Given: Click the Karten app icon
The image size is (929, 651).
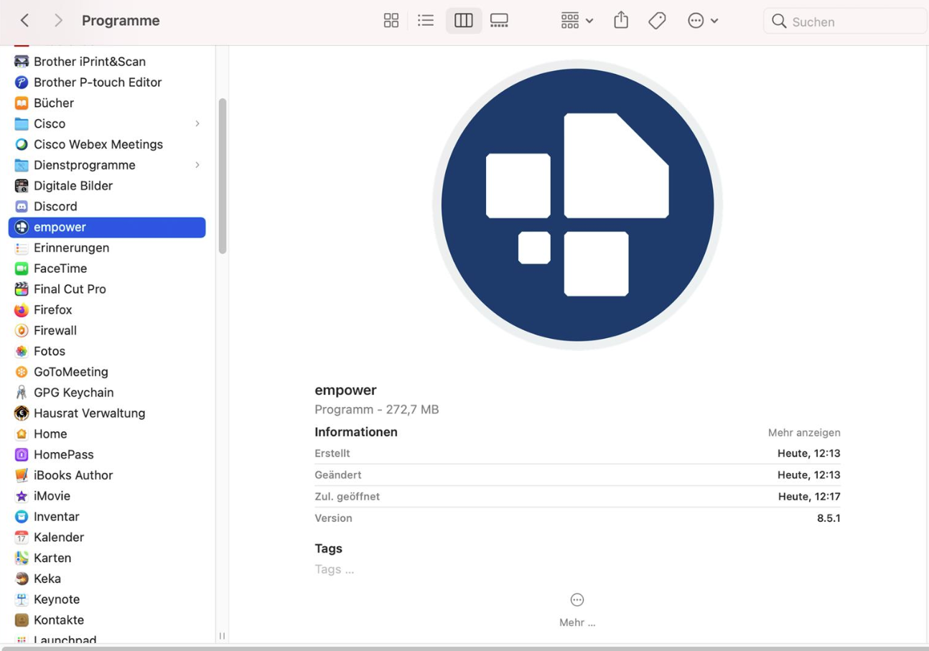Looking at the screenshot, I should (22, 558).
